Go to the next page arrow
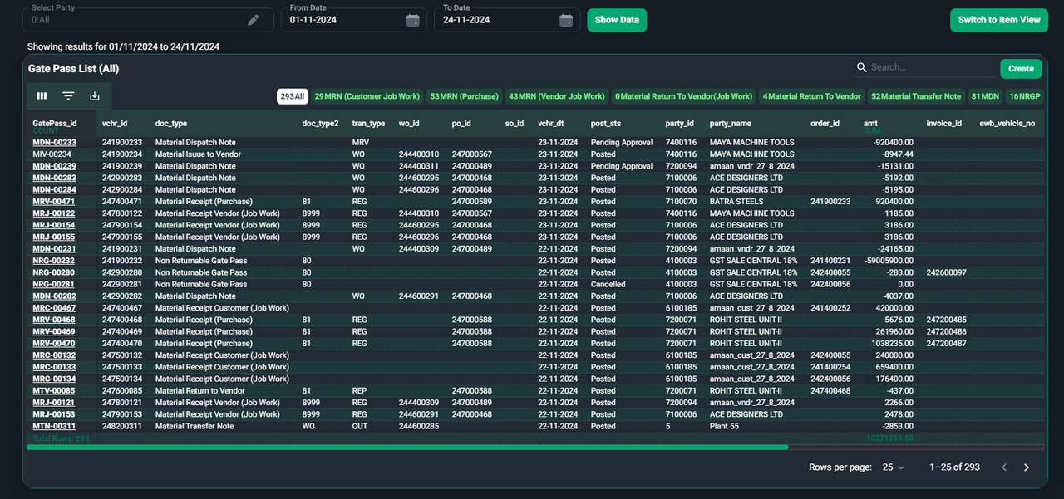Image resolution: width=1064 pixels, height=499 pixels. 1027,467
